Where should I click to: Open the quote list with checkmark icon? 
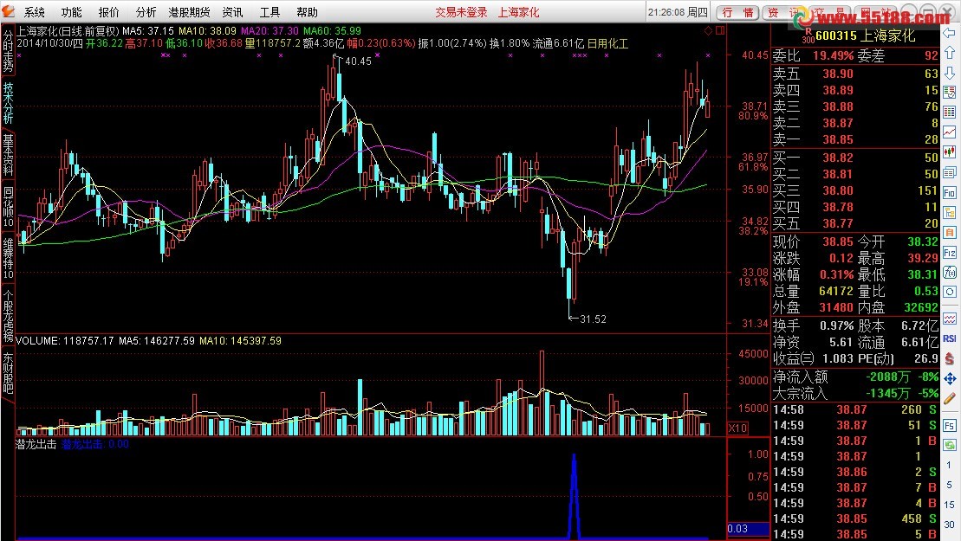pos(950,93)
